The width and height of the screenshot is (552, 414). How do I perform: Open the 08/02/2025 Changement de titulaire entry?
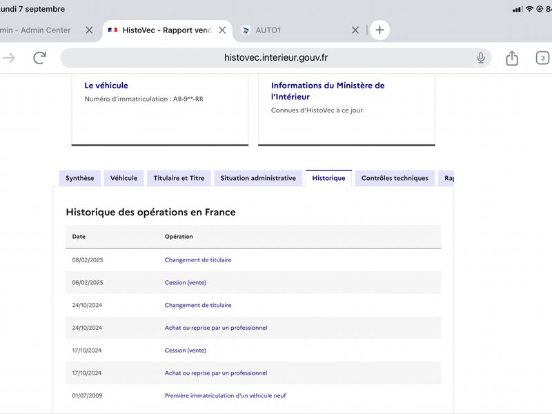(198, 260)
